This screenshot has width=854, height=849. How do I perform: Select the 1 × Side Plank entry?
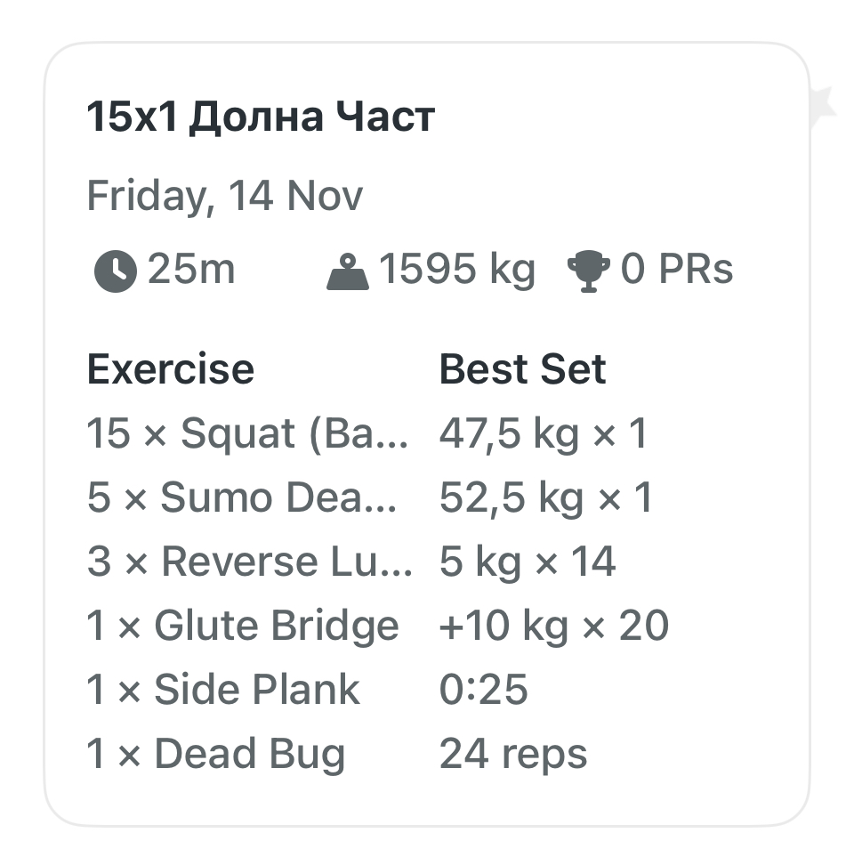click(x=223, y=691)
